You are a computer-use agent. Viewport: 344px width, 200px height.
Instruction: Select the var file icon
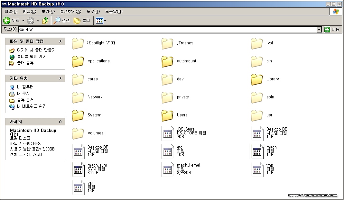[78, 187]
